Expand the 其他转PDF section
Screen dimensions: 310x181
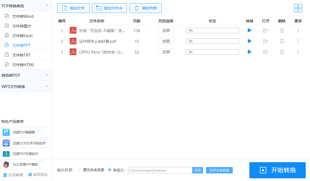[26, 75]
